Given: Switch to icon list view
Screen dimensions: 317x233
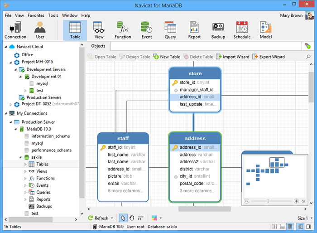Looking at the screenshot, I should click(275, 227).
